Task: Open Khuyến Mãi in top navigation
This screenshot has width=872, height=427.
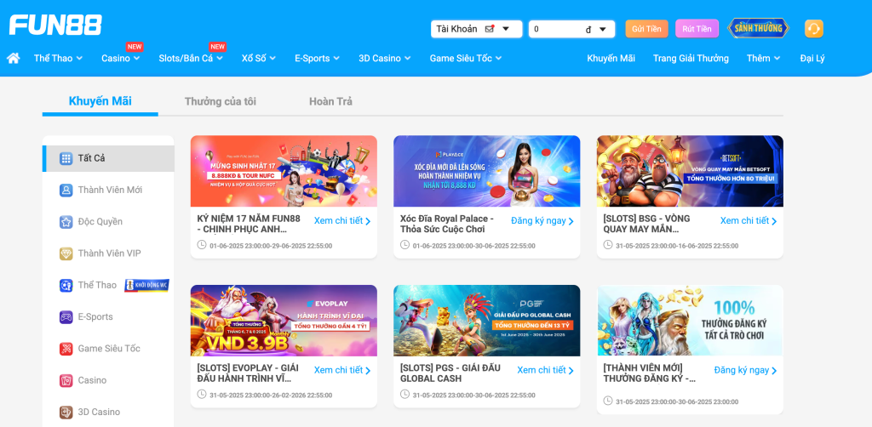Action: pos(611,58)
